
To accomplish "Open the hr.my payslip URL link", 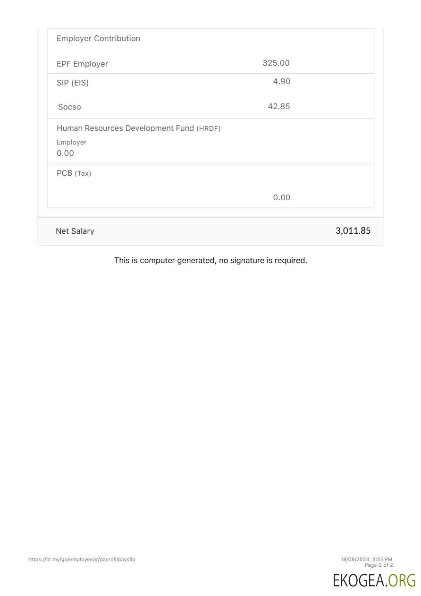I will pos(82,559).
